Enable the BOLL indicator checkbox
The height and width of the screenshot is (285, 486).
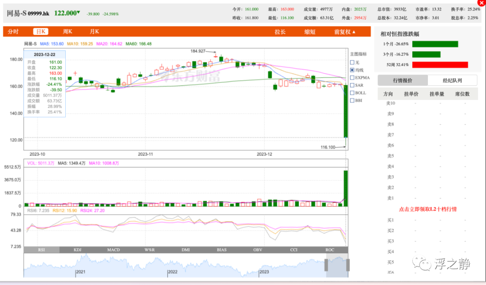pyautogui.click(x=352, y=93)
